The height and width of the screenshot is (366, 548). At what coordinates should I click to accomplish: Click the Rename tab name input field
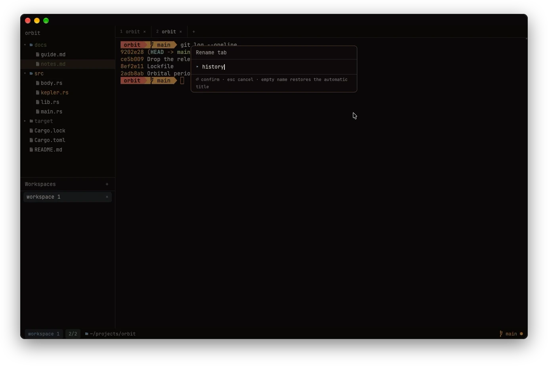(274, 67)
